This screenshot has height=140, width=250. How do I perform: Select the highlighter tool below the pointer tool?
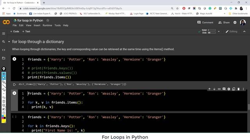pos(4,82)
